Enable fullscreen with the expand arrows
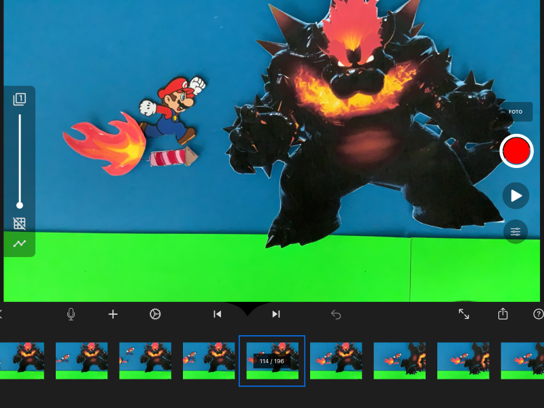The width and height of the screenshot is (544, 408). [464, 314]
